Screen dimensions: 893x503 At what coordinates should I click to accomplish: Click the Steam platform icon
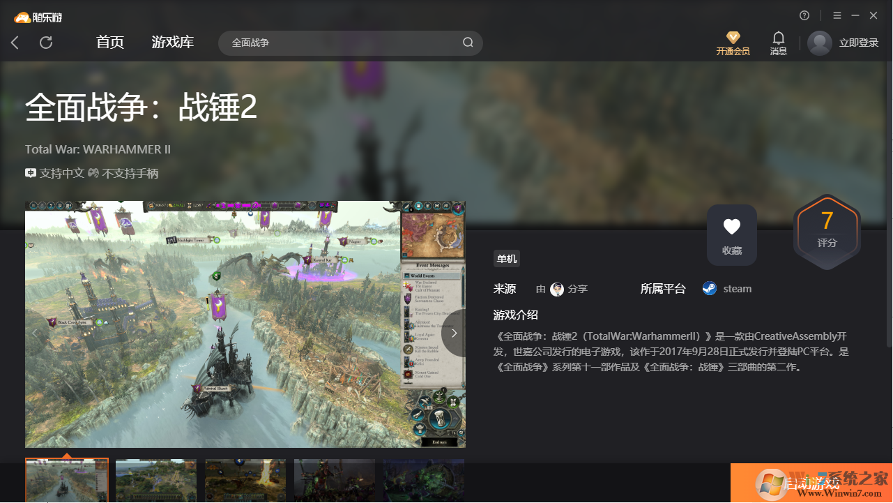[x=709, y=289]
